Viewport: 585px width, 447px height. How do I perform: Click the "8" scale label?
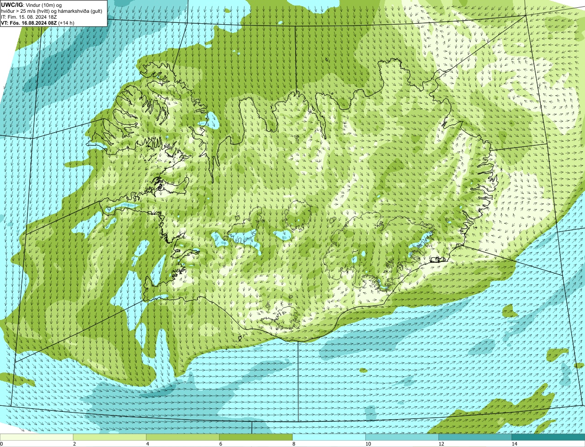[293, 444]
